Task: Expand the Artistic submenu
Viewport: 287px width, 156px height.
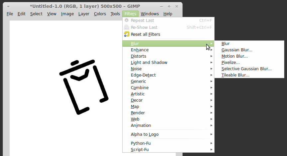Action: [168, 94]
